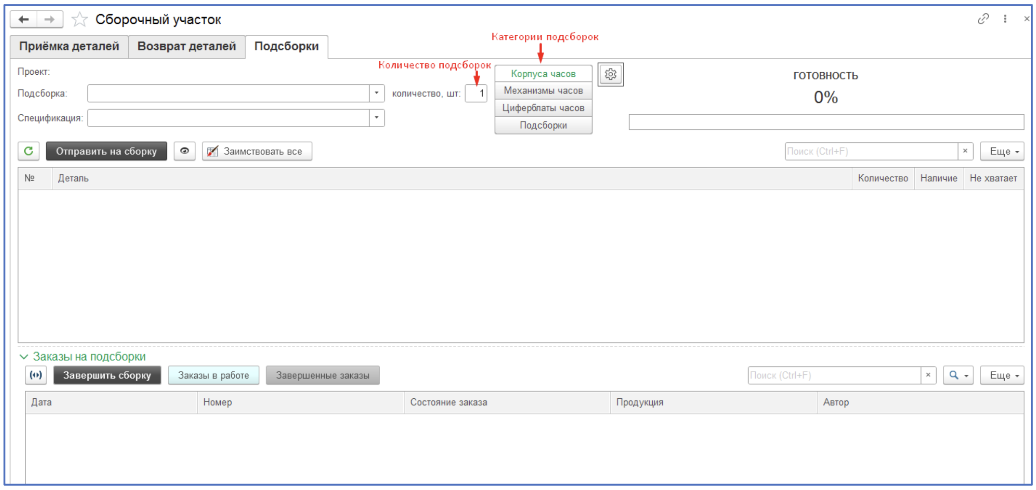Viewport: 1036px width, 490px height.
Task: Click the copy link chain icon
Action: pos(983,19)
